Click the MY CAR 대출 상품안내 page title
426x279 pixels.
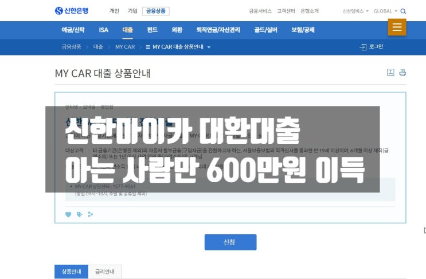[x=103, y=73]
